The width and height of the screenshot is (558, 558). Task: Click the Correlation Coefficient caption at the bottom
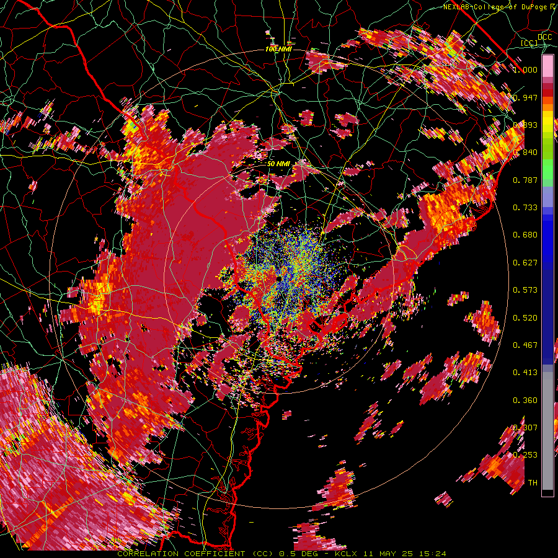click(x=281, y=554)
